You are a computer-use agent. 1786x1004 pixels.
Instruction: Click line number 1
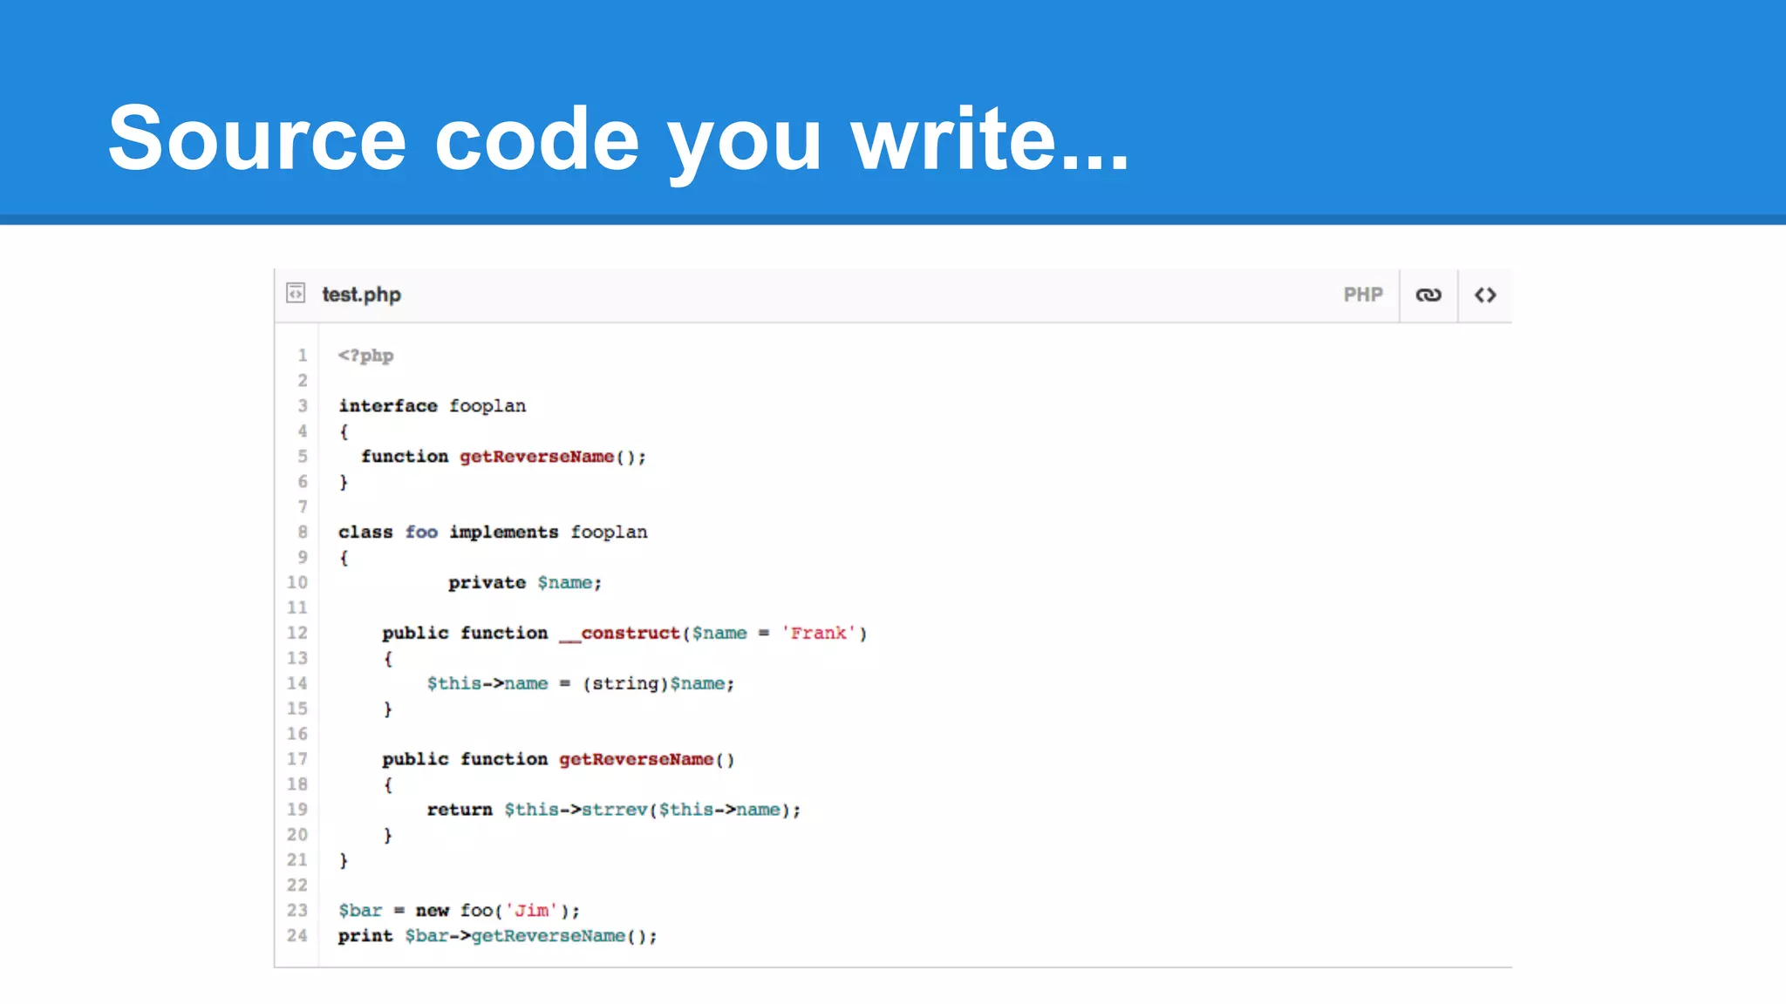pos(303,356)
